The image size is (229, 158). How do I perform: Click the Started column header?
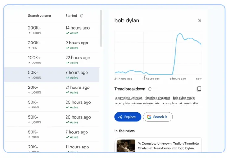click(71, 16)
